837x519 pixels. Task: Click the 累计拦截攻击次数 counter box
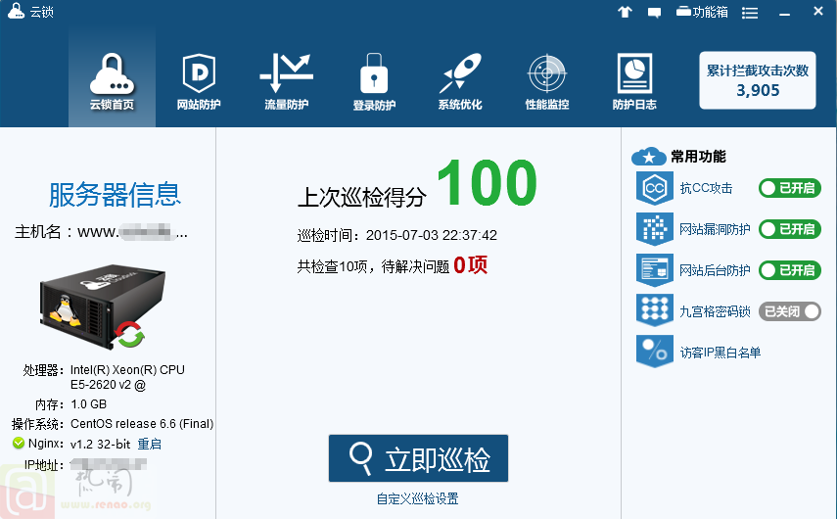758,80
